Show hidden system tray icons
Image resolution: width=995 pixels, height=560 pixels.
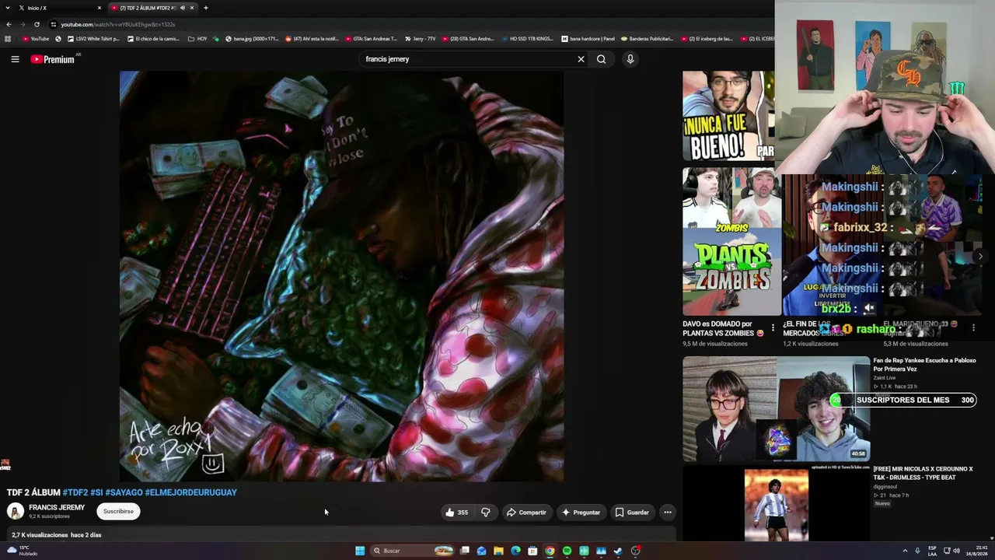point(905,551)
